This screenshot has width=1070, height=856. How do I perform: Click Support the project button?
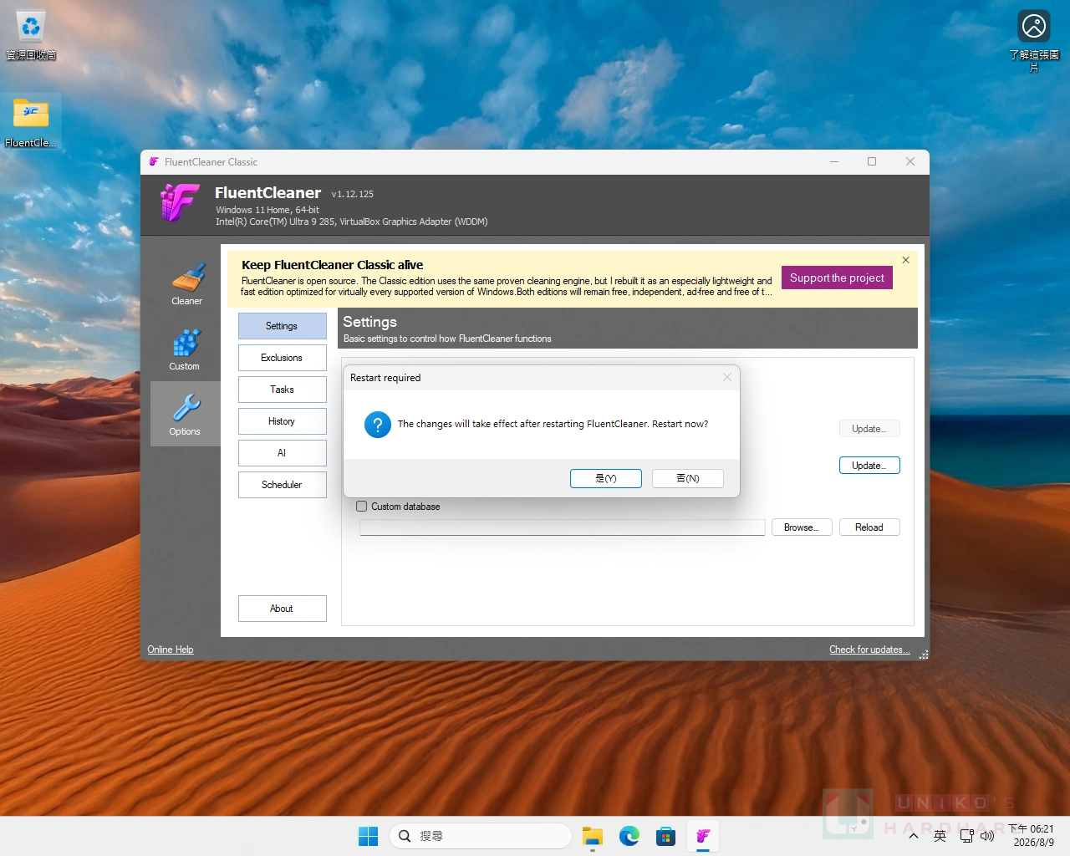[x=837, y=278]
